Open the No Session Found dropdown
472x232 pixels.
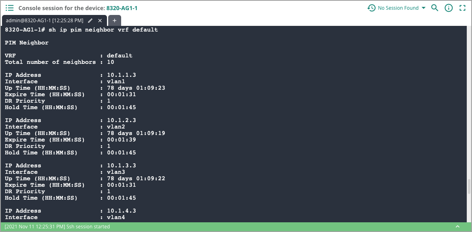click(x=402, y=8)
